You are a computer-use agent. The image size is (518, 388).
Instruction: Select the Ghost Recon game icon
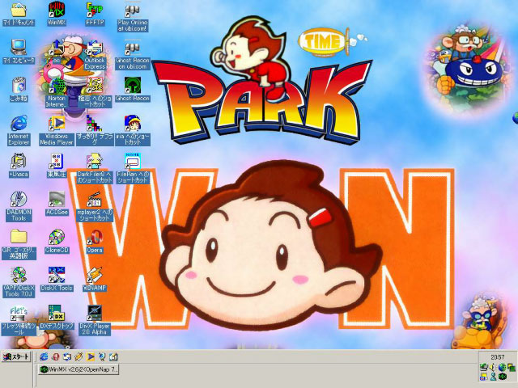pyautogui.click(x=132, y=85)
